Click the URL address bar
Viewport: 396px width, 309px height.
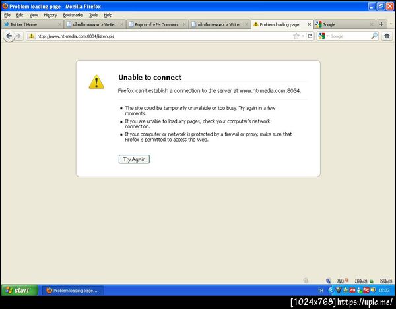click(164, 36)
